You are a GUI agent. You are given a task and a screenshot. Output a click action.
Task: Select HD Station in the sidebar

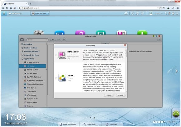pos(32,66)
